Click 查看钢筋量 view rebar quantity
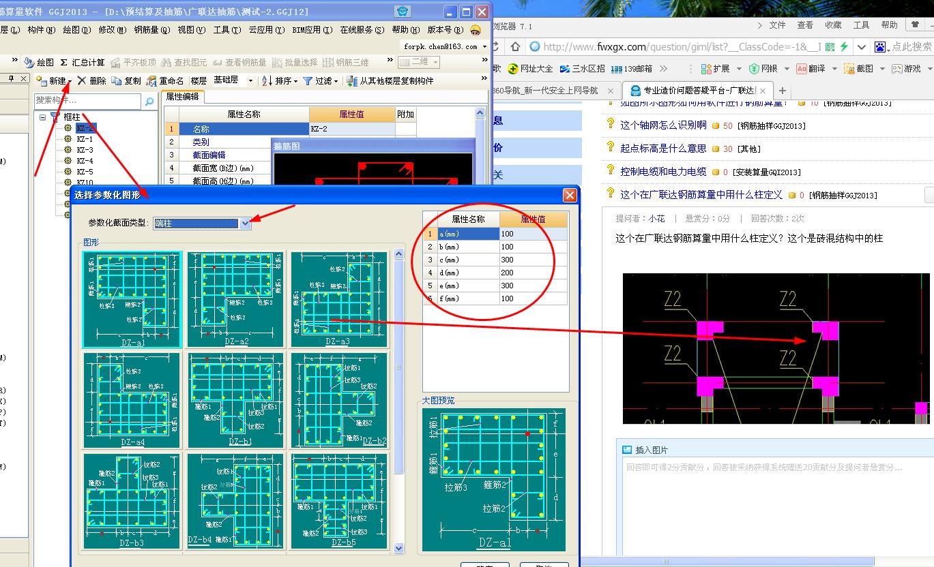Viewport: 934px width, 567px height. pyautogui.click(x=240, y=62)
